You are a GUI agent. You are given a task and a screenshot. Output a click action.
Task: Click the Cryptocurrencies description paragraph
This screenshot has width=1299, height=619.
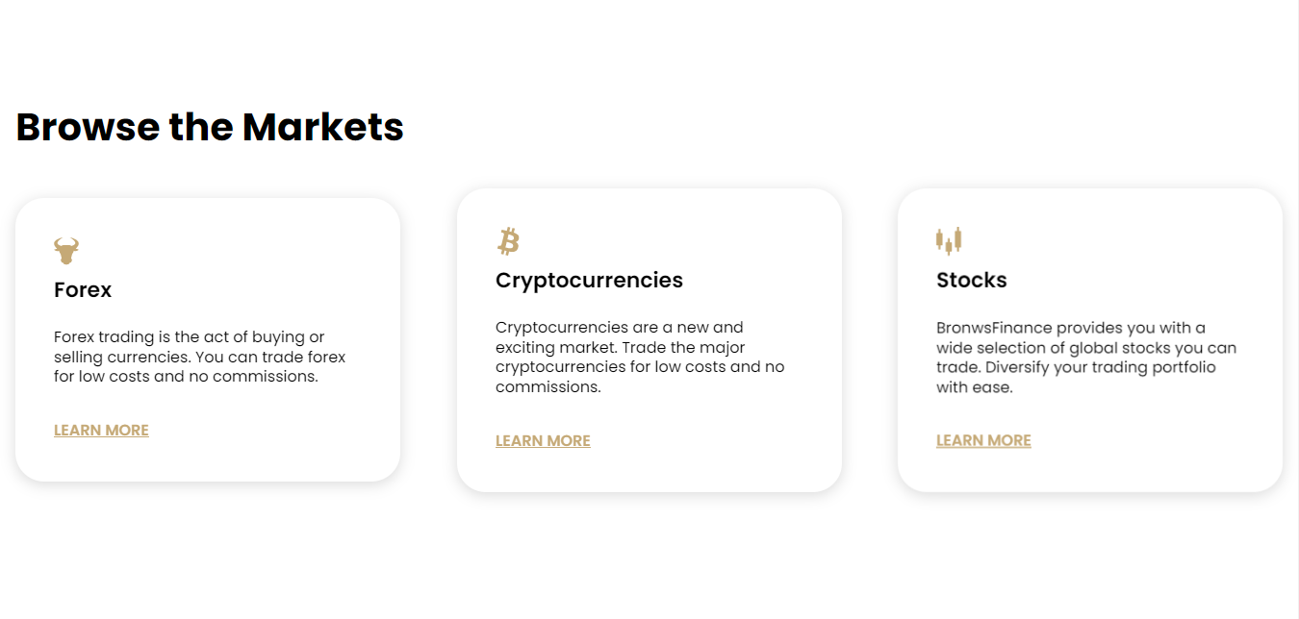[x=640, y=357]
